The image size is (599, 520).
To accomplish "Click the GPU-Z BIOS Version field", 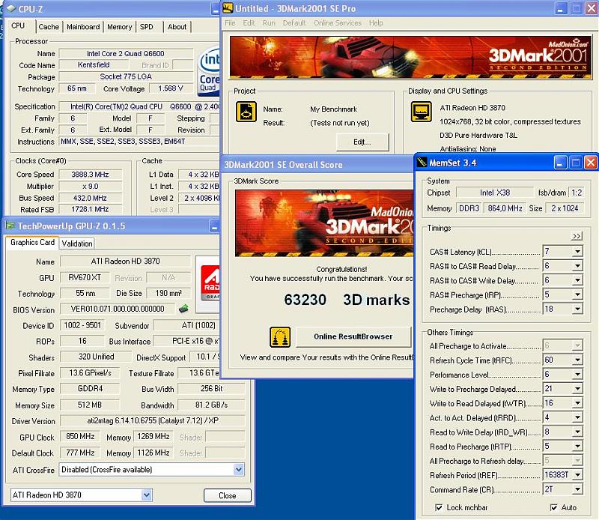I will pyautogui.click(x=118, y=309).
